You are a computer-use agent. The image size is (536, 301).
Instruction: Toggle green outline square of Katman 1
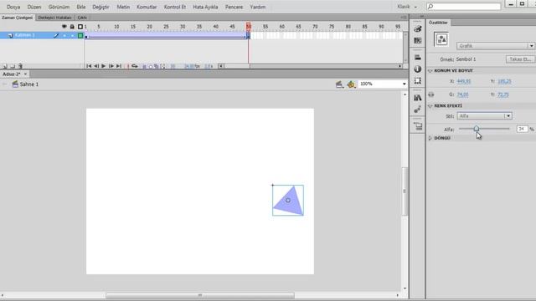click(x=80, y=35)
